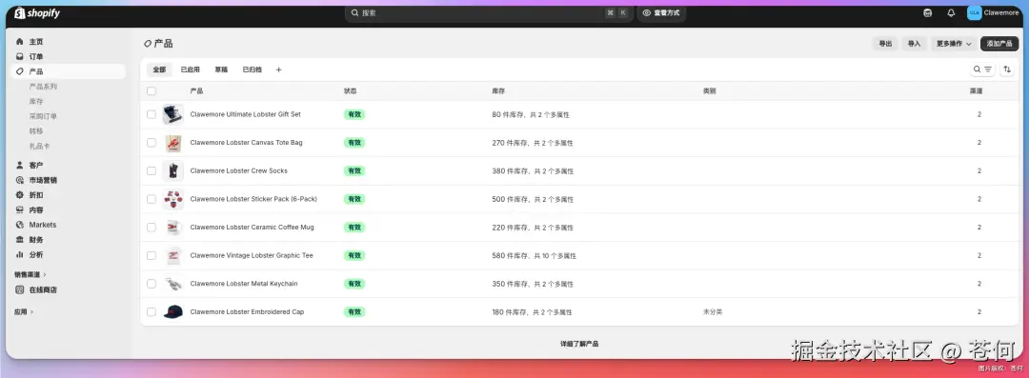The height and width of the screenshot is (378, 1029).
Task: Open the 主页 home icon in sidebar
Action: point(20,41)
